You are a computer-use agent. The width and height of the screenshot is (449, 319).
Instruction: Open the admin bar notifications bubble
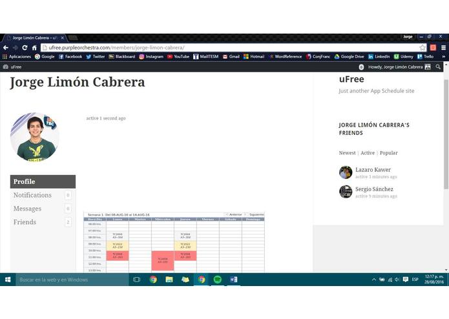pos(361,67)
